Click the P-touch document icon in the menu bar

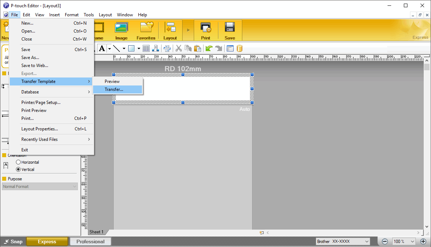(5, 15)
